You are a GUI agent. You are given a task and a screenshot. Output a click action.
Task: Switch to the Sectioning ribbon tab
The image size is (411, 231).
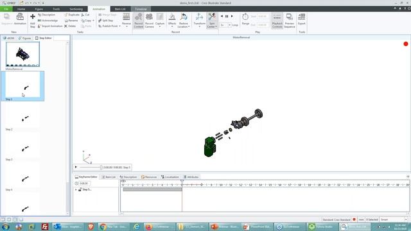76,9
